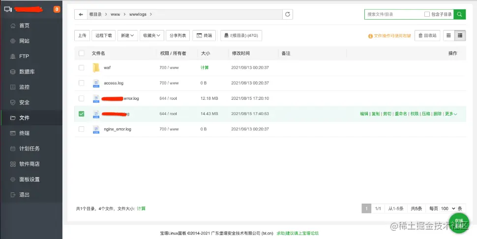Sort by 大小 column header
The image size is (477, 239).
206,53
